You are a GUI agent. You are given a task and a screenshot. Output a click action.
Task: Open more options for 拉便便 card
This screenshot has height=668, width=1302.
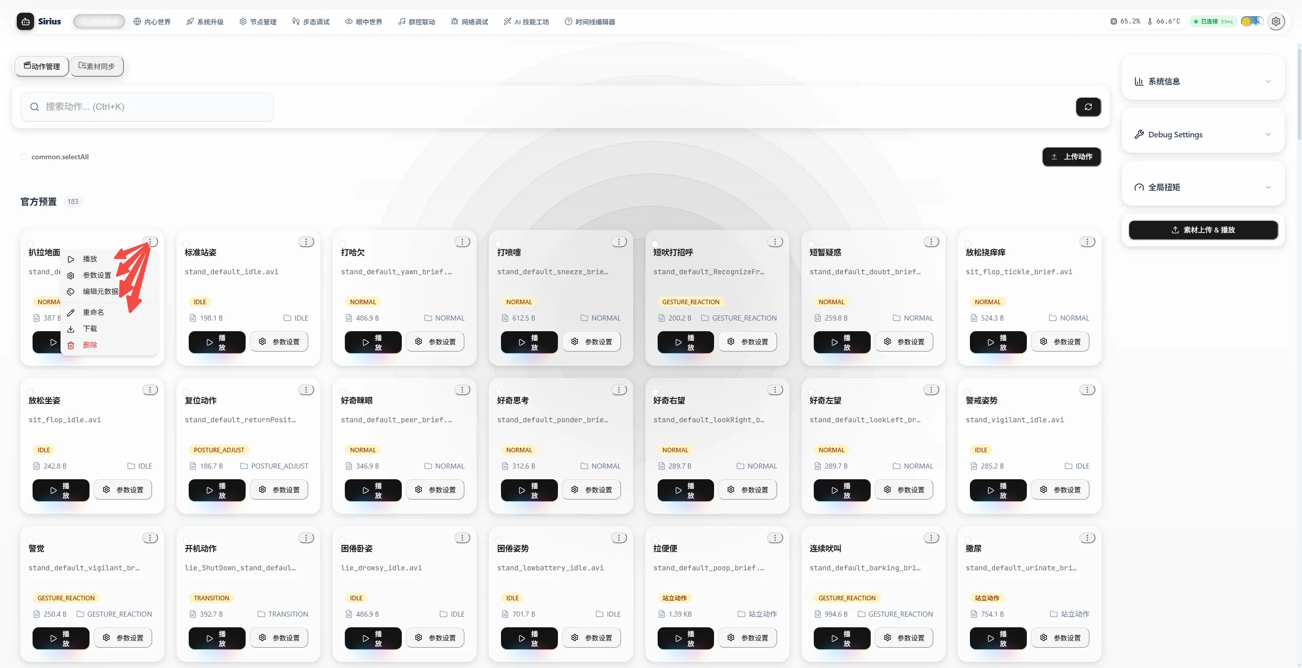775,538
